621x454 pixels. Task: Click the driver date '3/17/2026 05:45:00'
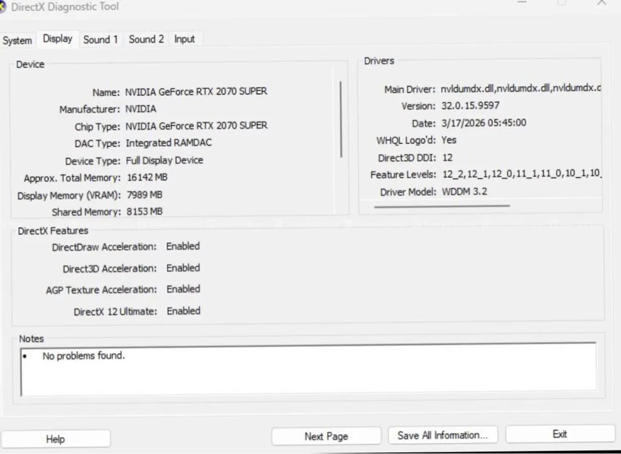click(x=483, y=123)
